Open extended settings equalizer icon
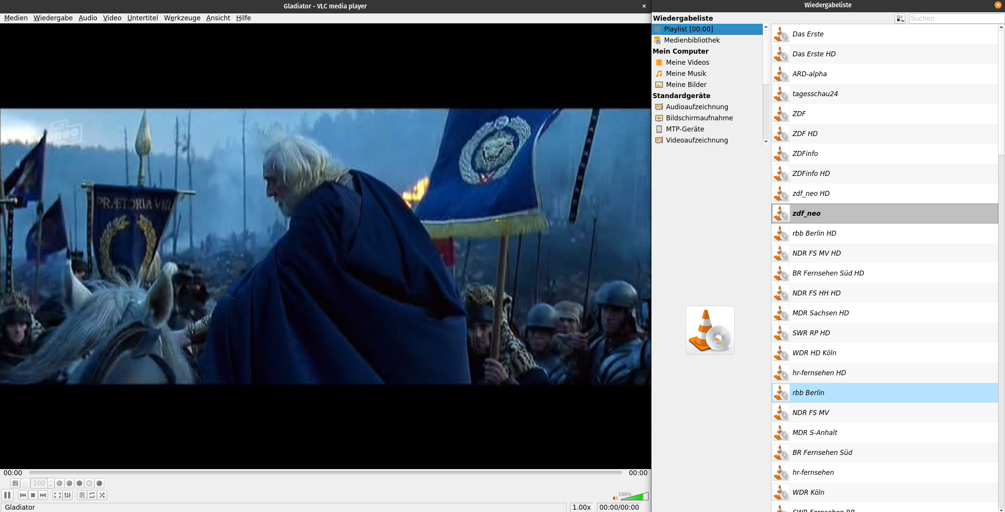The height and width of the screenshot is (512, 1005). coord(67,495)
